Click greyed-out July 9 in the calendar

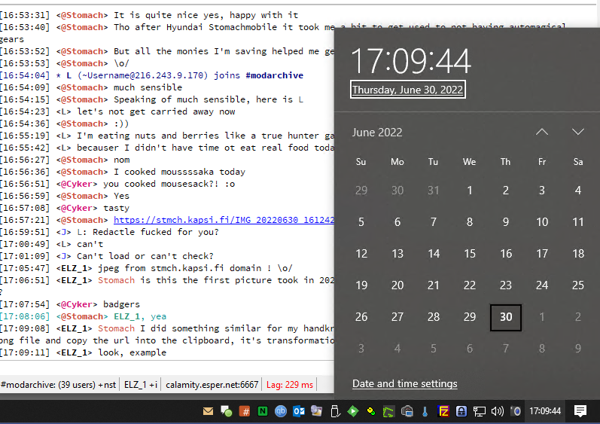(x=578, y=348)
